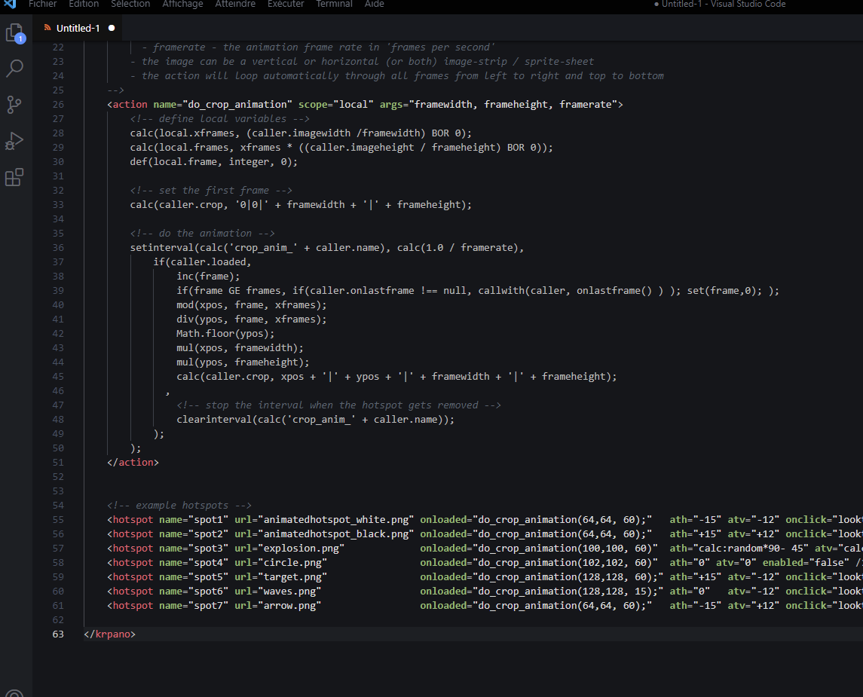Screen dimensions: 863x697
Task: Click the comment "set the first frame"
Action: [211, 191]
